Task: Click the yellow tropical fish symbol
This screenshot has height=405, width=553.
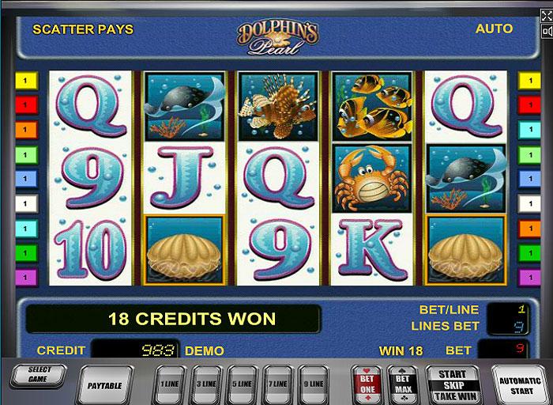Action: pos(372,106)
